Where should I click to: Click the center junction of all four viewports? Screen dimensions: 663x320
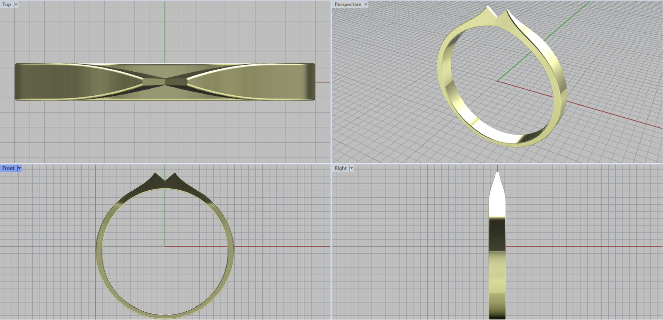(331, 163)
